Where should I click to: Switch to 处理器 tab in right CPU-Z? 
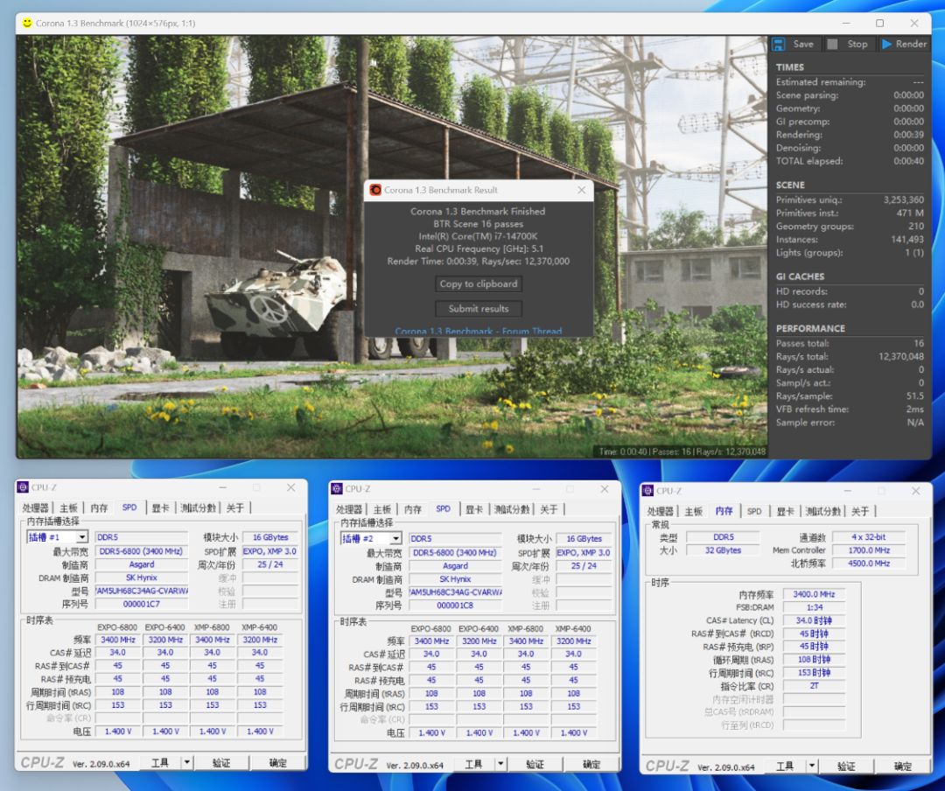(x=661, y=511)
